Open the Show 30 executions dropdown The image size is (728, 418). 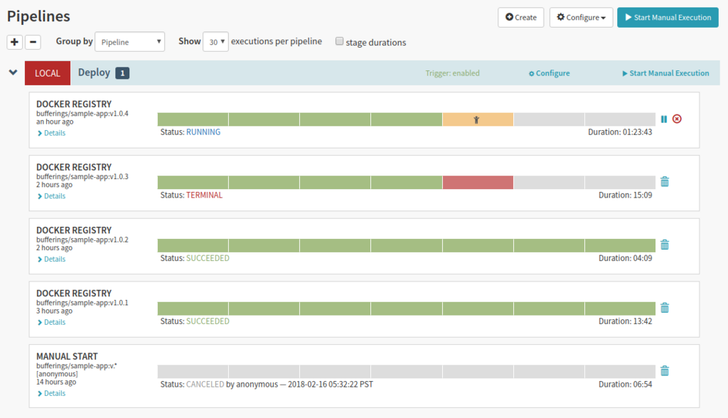(x=215, y=42)
